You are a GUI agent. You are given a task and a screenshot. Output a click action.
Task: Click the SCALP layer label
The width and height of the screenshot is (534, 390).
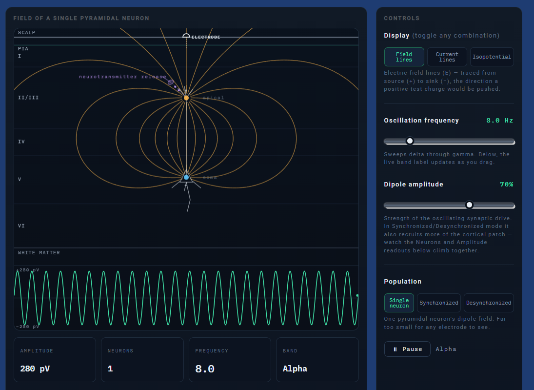pyautogui.click(x=26, y=33)
